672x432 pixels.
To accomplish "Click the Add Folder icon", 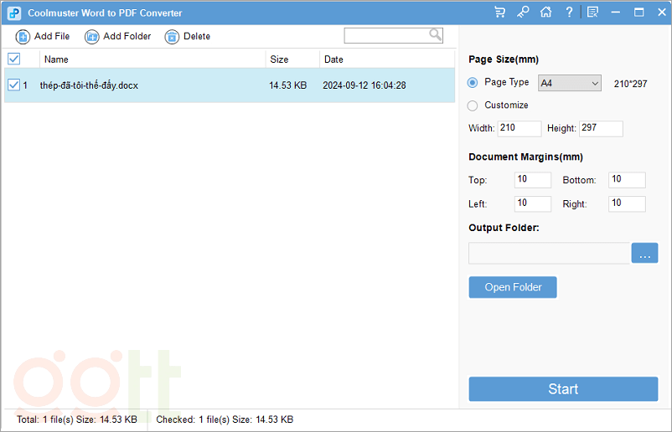I will pos(92,37).
